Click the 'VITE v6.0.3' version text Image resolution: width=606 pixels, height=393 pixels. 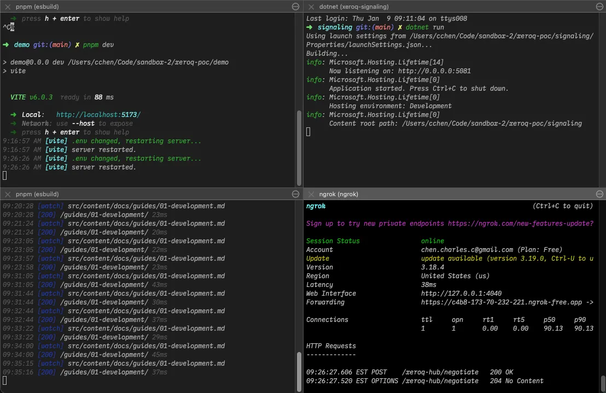pyautogui.click(x=31, y=97)
